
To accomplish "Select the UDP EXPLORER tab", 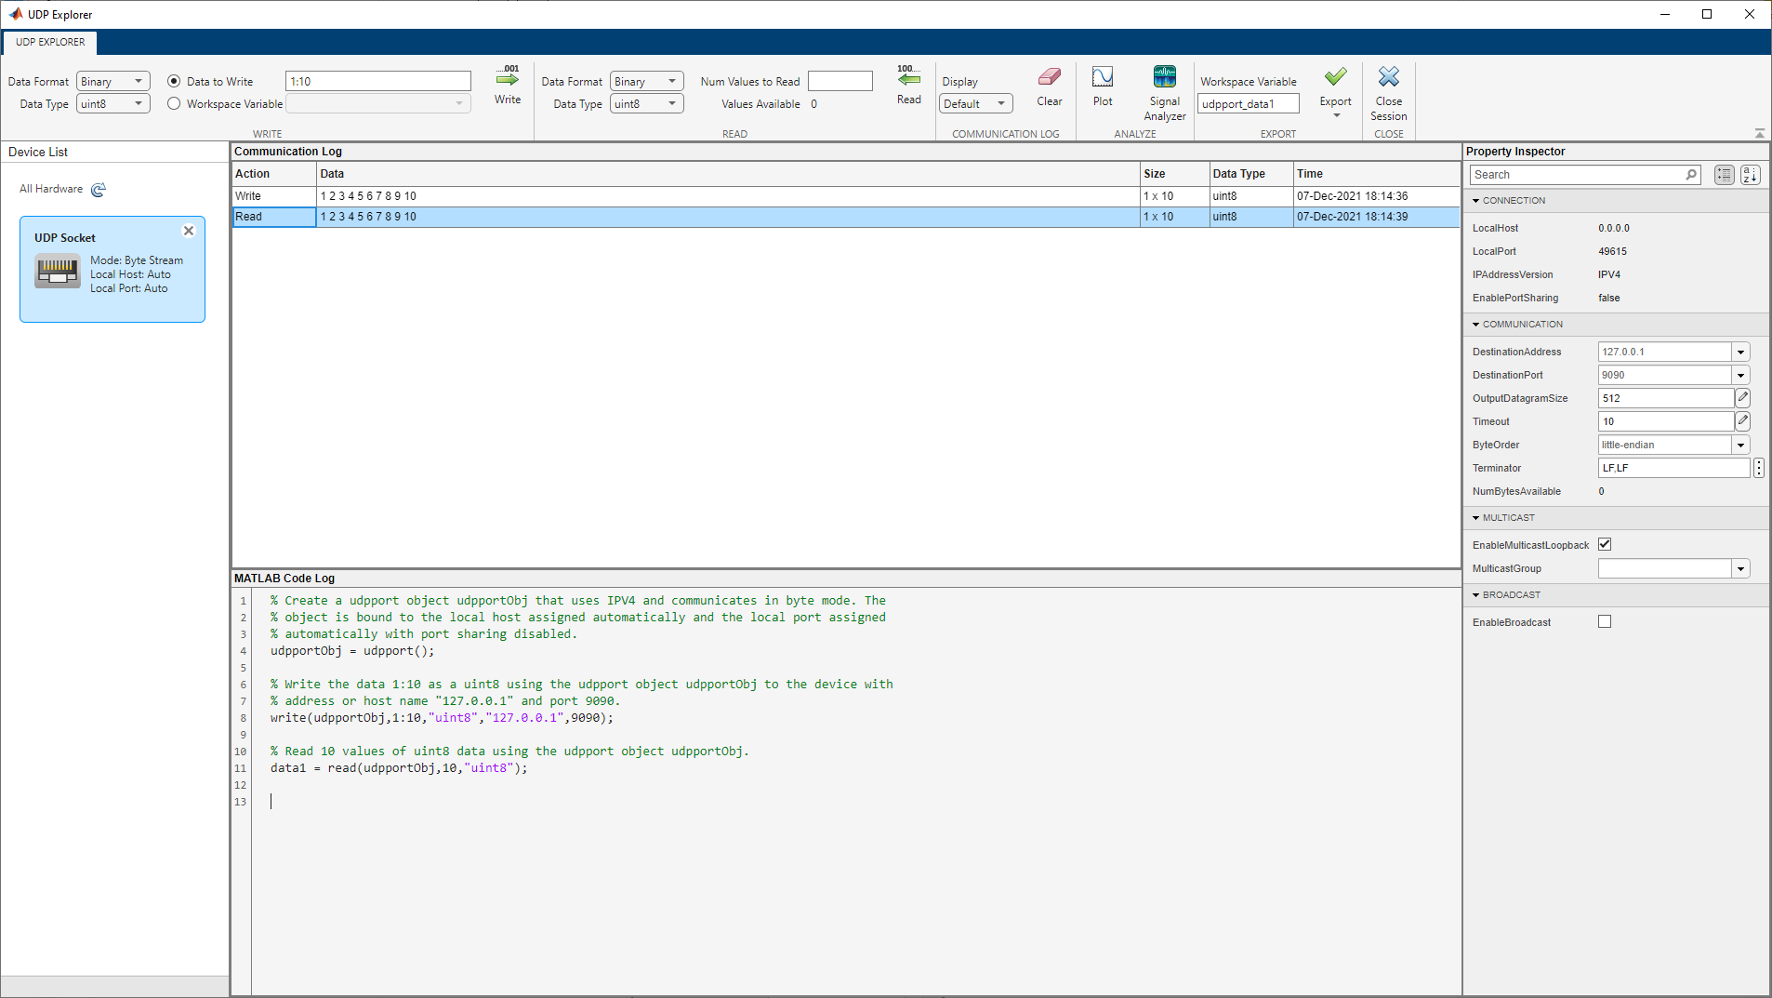I will tap(50, 42).
